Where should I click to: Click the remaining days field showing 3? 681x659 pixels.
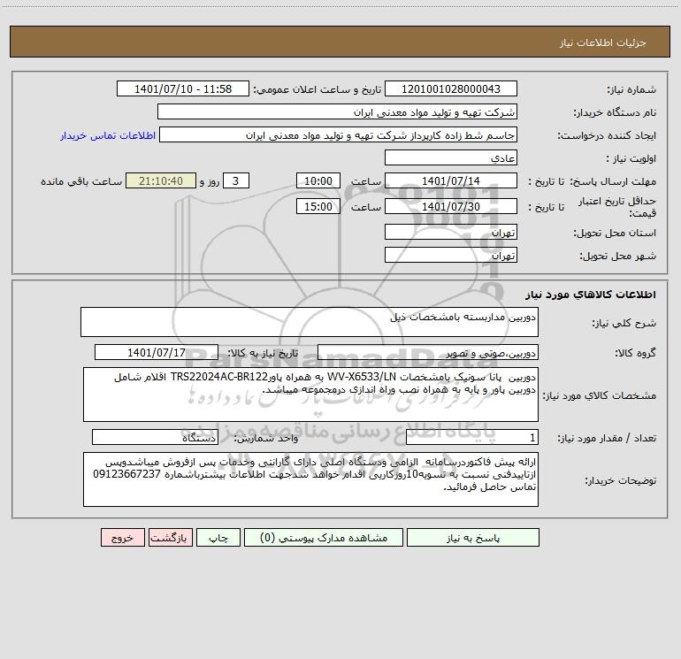236,180
